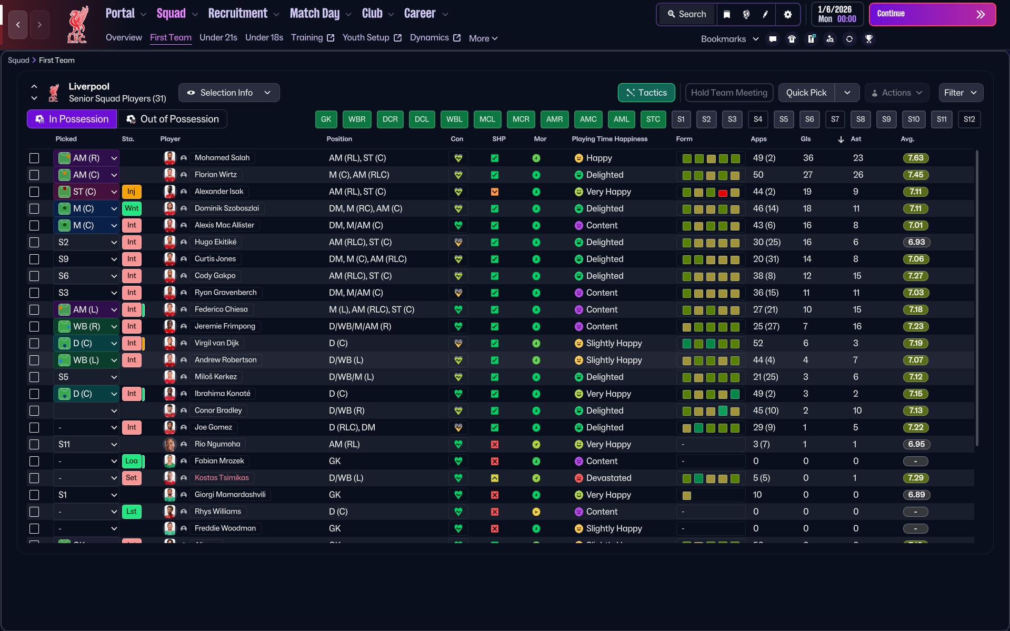Click the green Tactics button

646,93
